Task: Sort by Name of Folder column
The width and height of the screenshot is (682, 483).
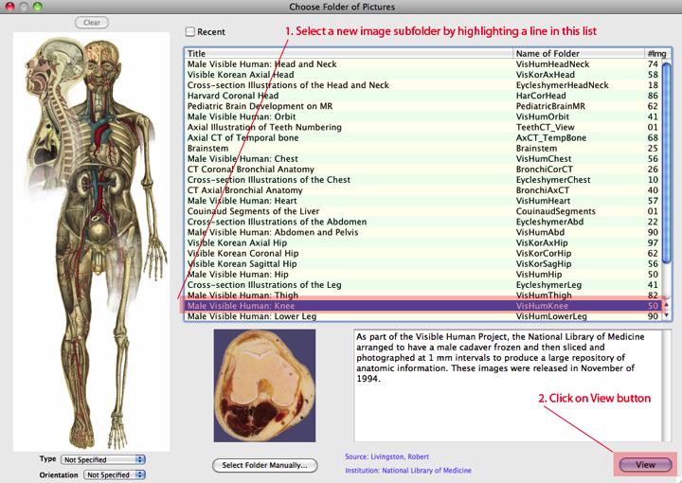Action: click(578, 54)
